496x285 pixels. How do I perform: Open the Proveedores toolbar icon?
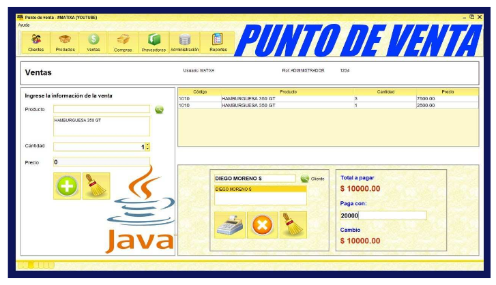coord(154,42)
